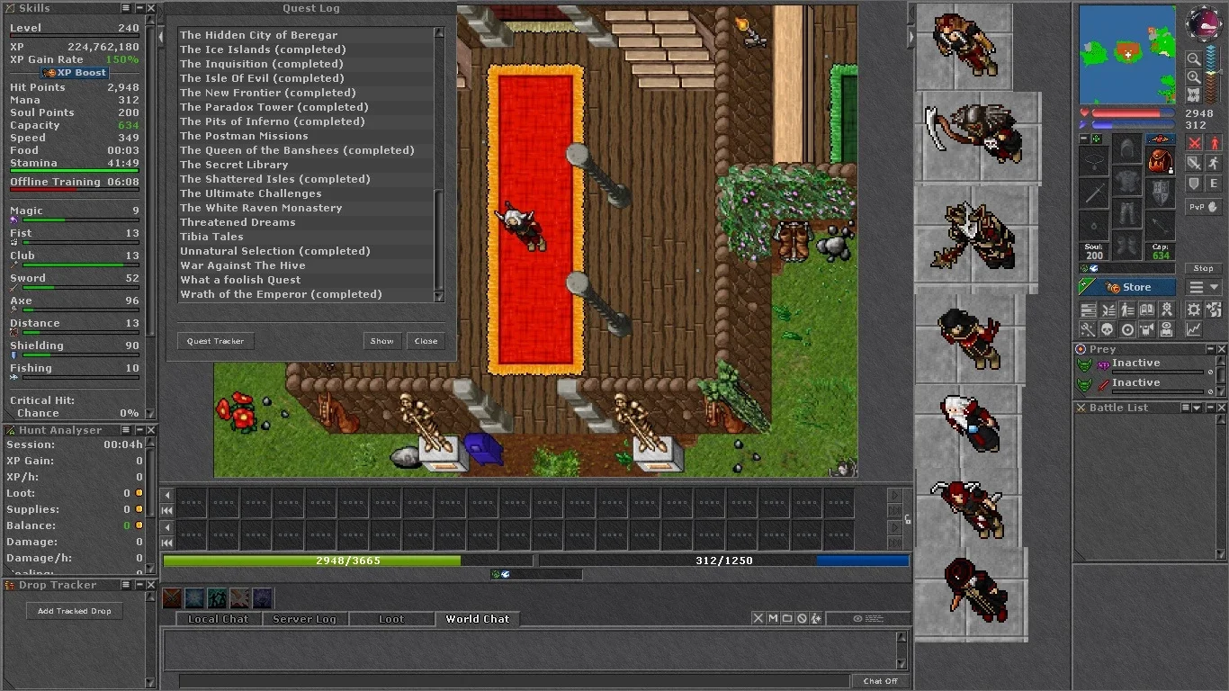The width and height of the screenshot is (1229, 691).
Task: Click the Stop button
Action: (1204, 268)
